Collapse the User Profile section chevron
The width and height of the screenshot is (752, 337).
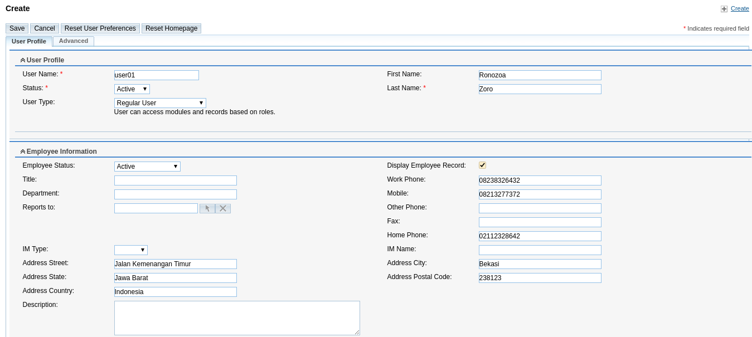[23, 60]
